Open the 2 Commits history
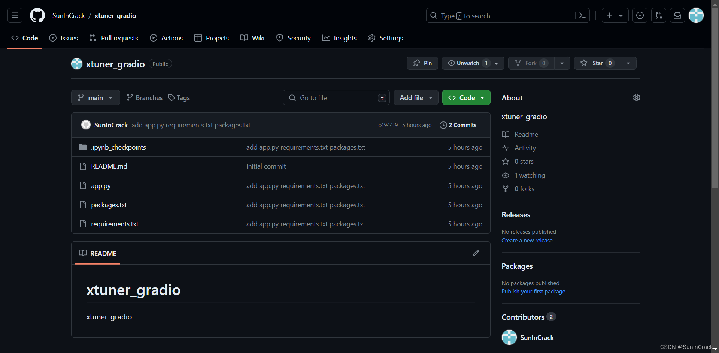Screen dimensions: 719x353 (458, 125)
